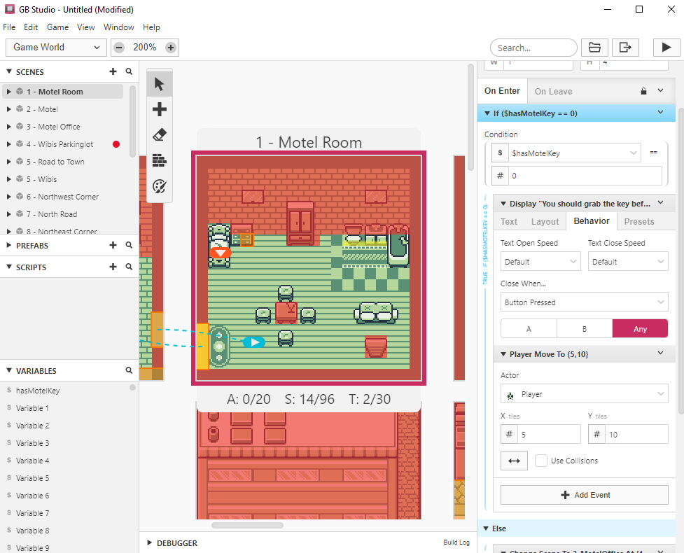
Task: Choose the Colorize palette tool
Action: (160, 186)
